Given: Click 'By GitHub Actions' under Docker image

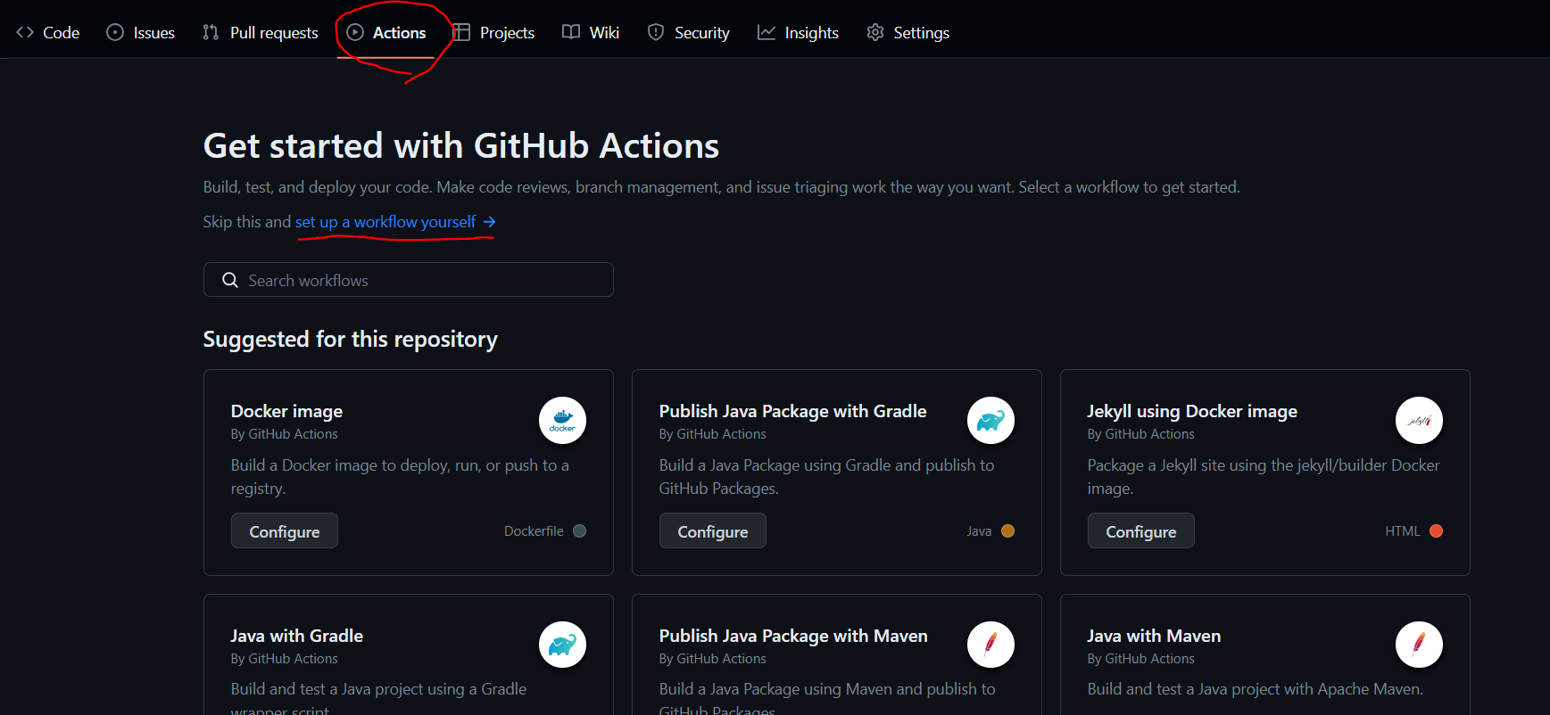Looking at the screenshot, I should coord(285,434).
